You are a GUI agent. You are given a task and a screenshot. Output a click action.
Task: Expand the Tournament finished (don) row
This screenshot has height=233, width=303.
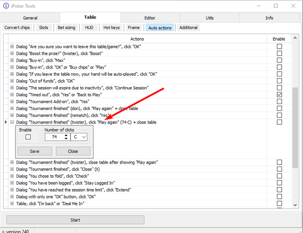12,108
